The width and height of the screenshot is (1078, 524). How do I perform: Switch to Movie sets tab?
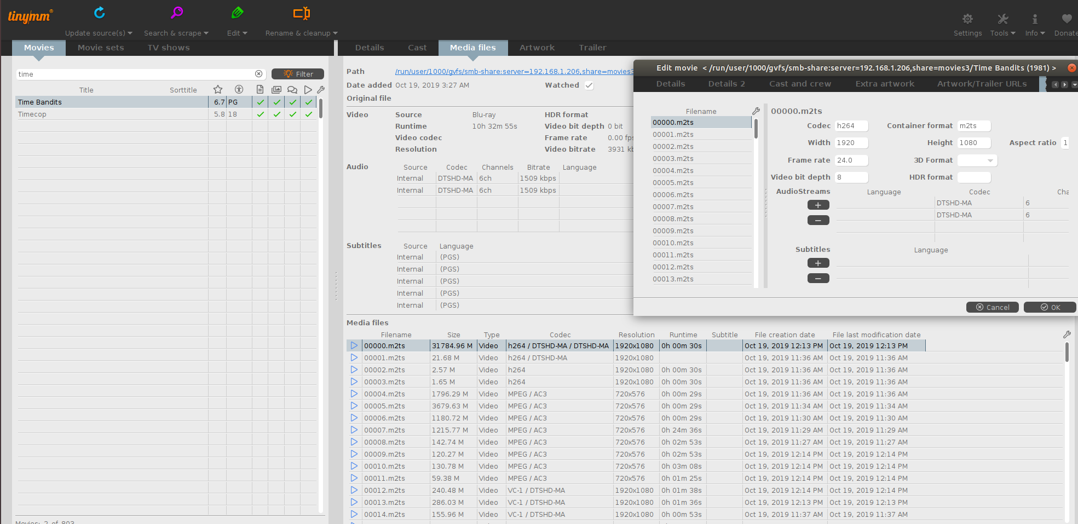pyautogui.click(x=101, y=48)
